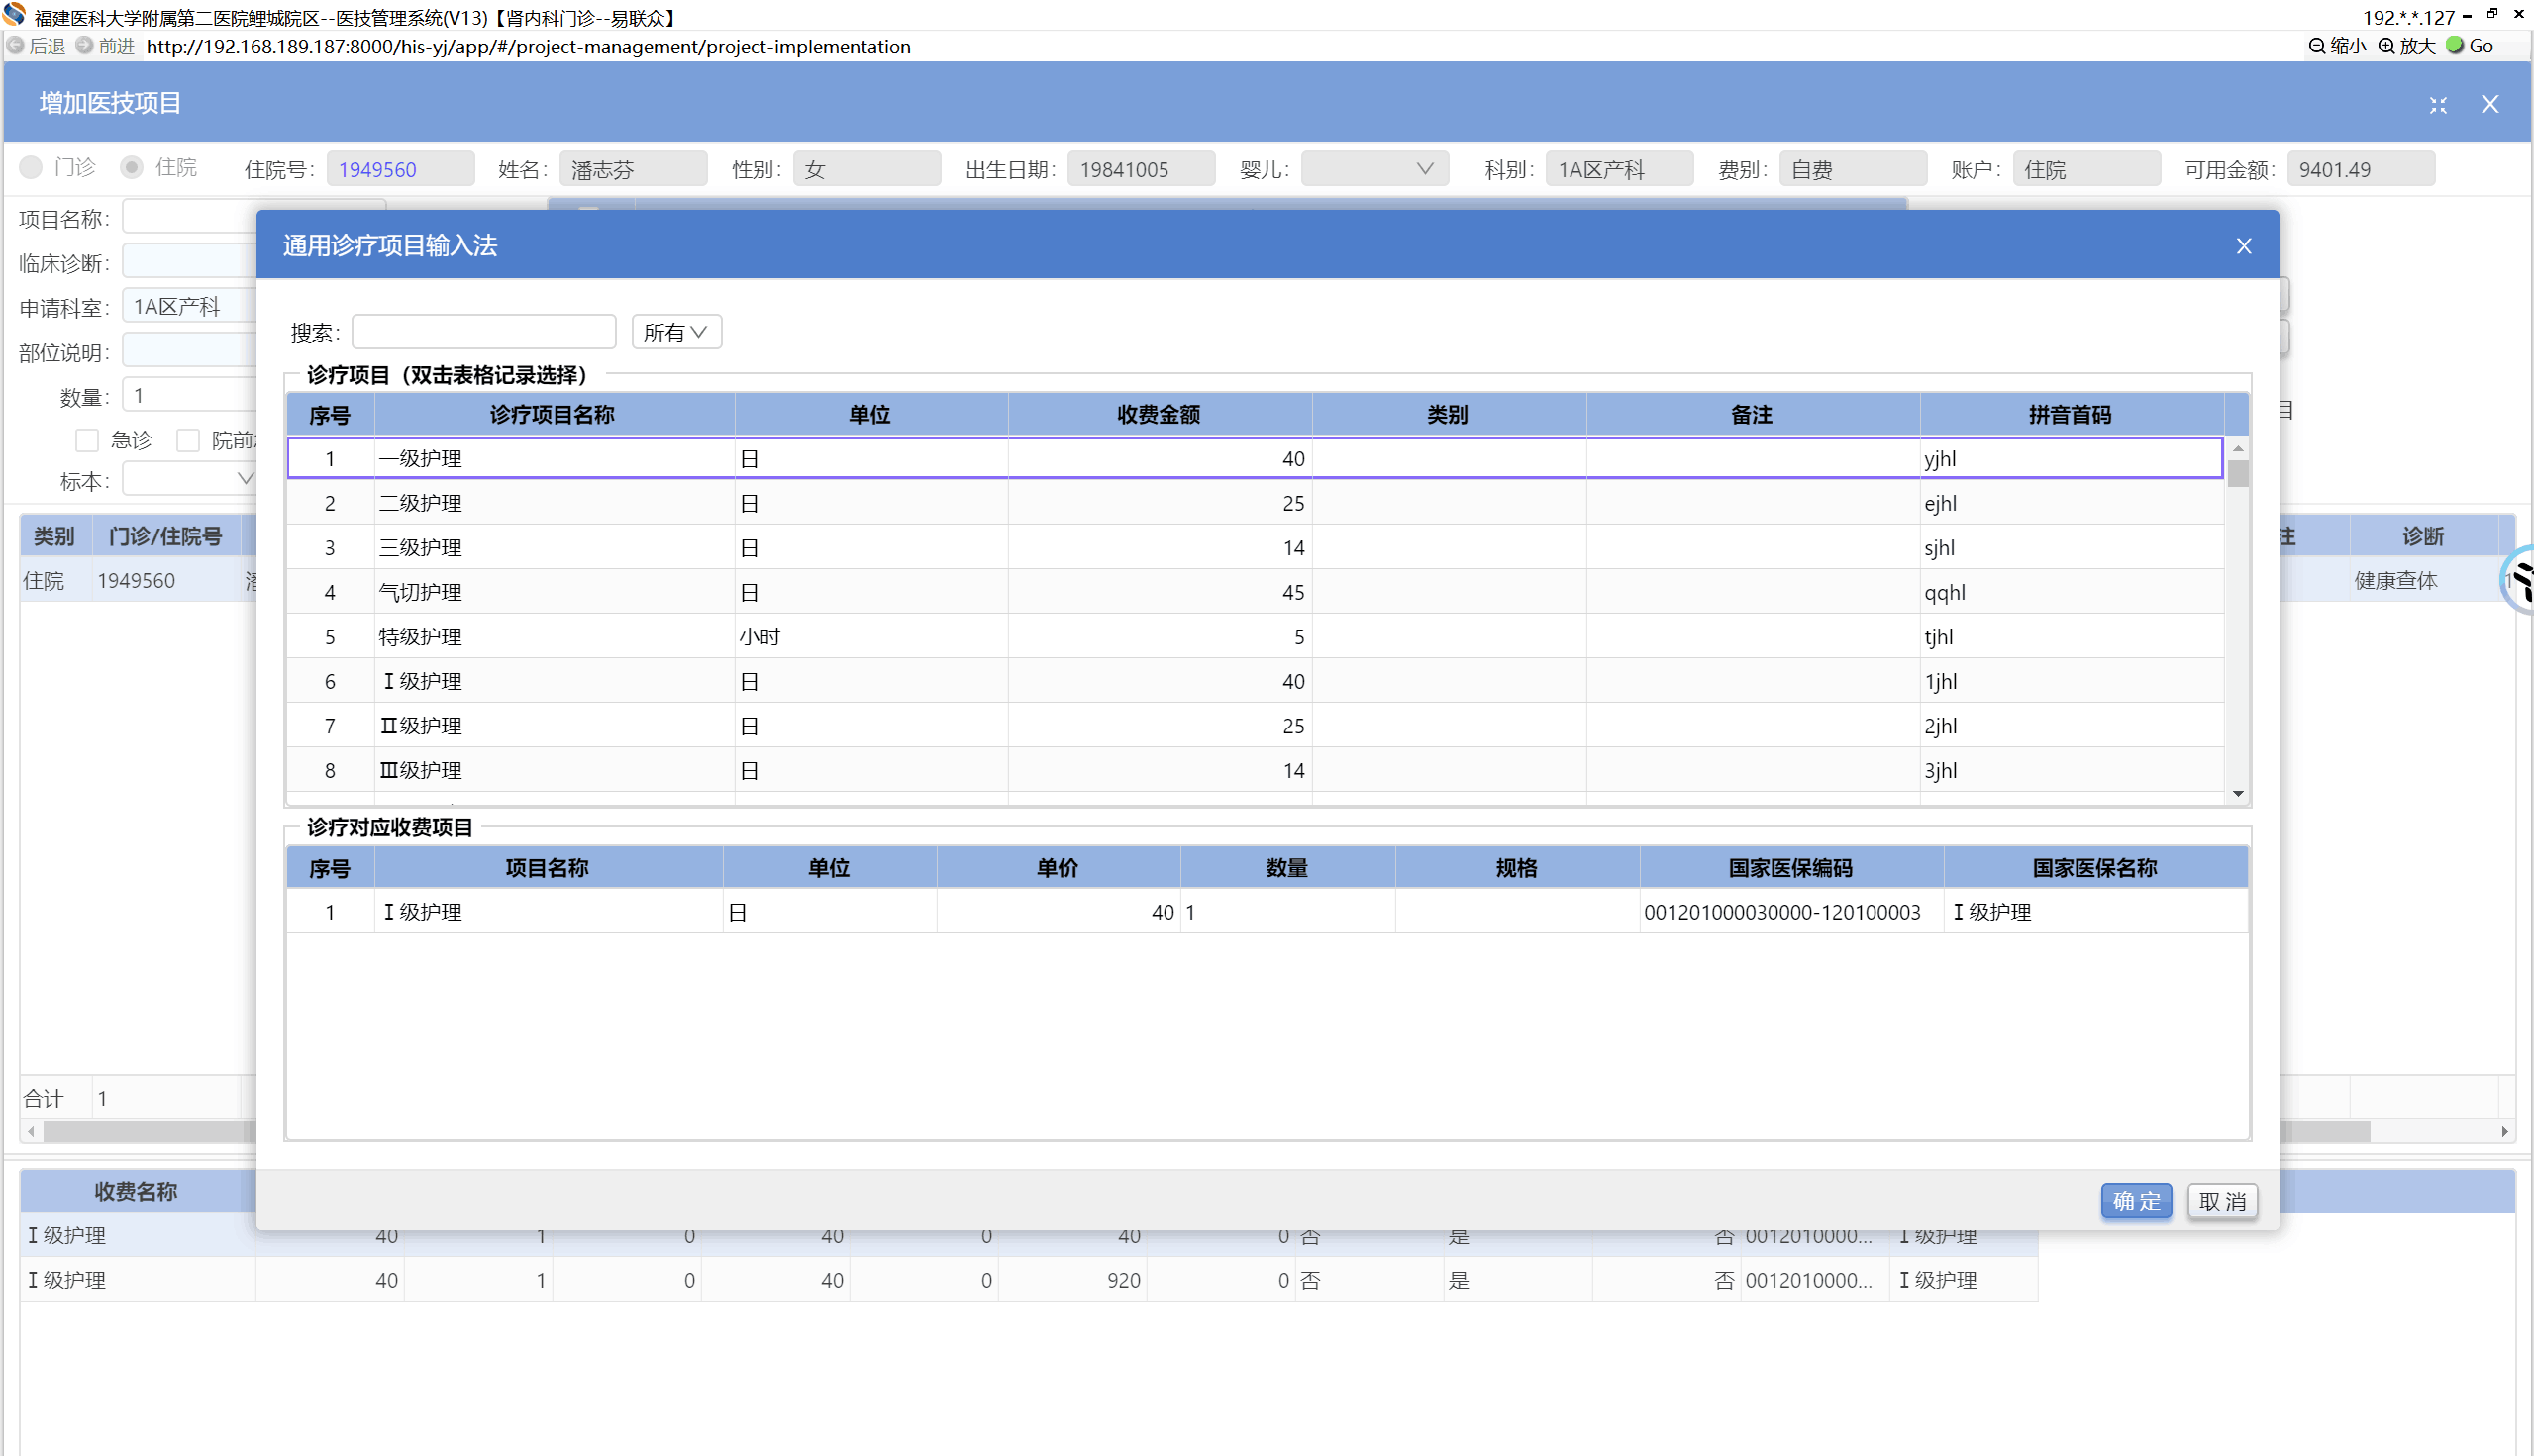The image size is (2534, 1456).
Task: Close the 通用诊疗项目输入法 dialog with the X icon
Action: 2244,246
